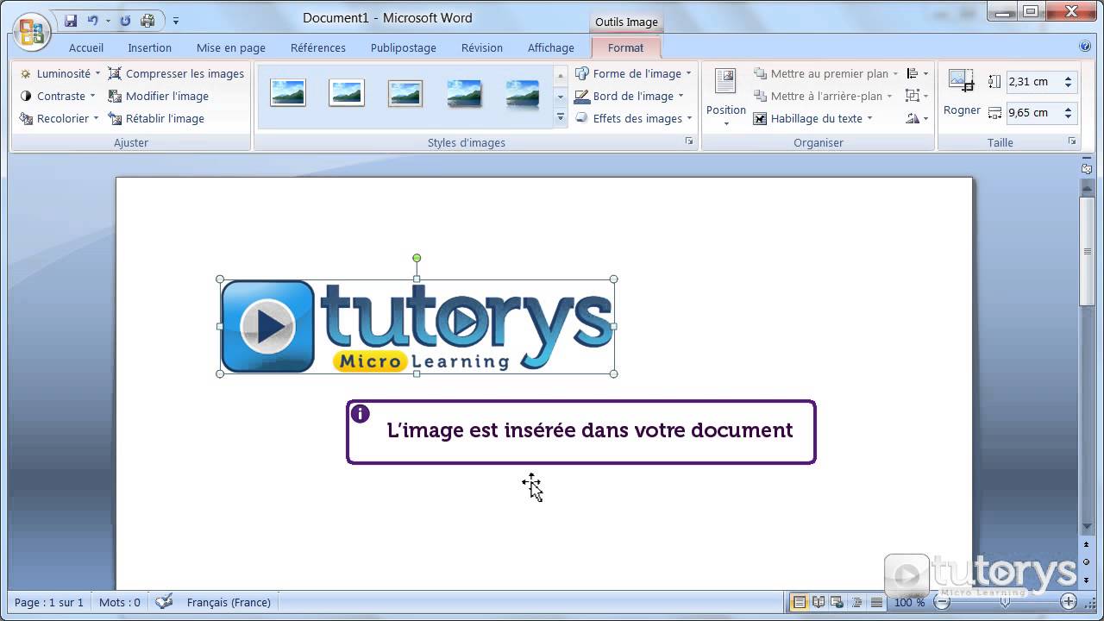Click the quick print icon
Viewport: 1104px width, 621px height.
click(x=147, y=20)
